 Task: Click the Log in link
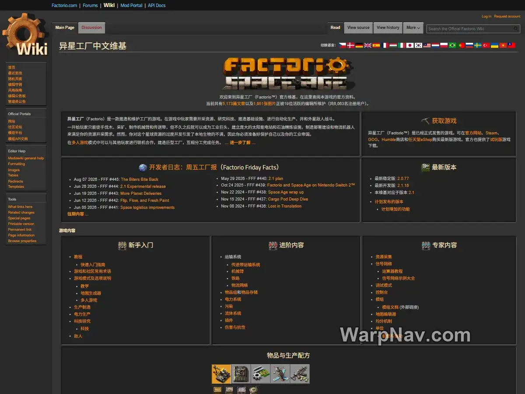pyautogui.click(x=486, y=16)
